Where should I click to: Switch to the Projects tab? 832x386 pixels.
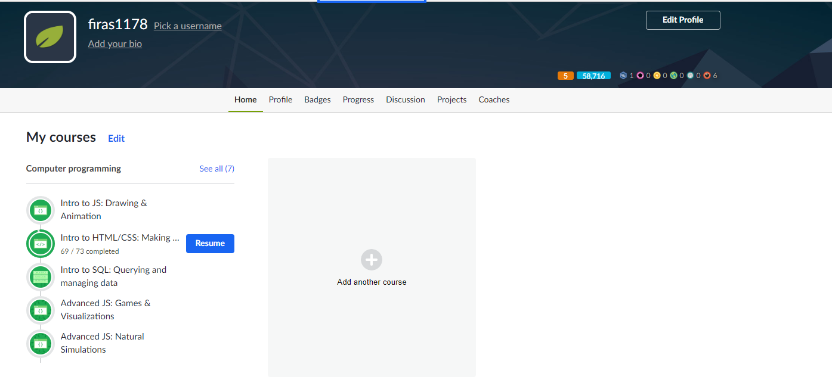click(451, 99)
